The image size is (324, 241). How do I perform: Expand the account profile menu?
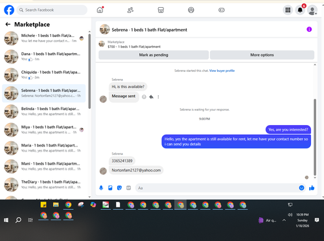tap(312, 10)
